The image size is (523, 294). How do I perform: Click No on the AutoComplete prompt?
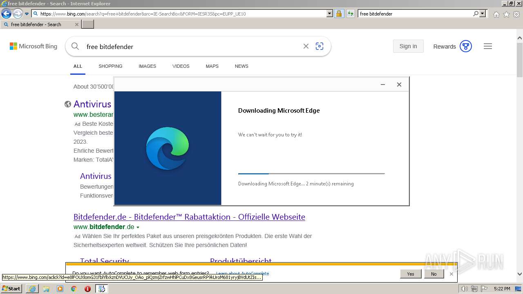point(434,274)
